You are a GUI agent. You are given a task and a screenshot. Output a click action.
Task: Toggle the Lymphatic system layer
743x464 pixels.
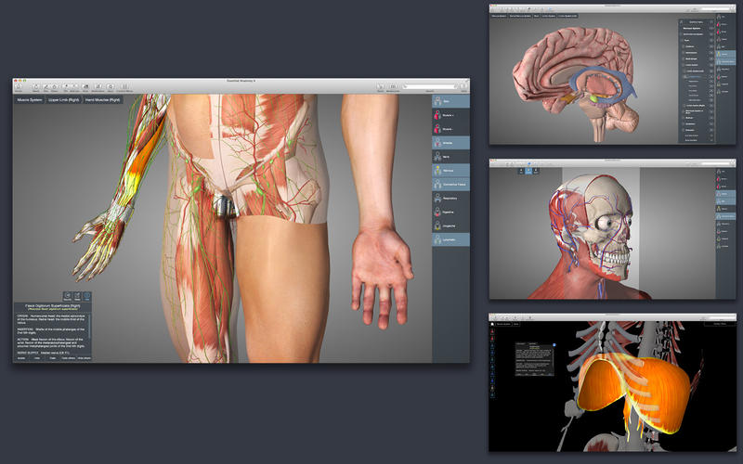(x=450, y=239)
